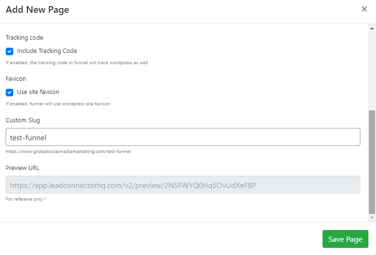Click the vertical scrollbar thumb

(x=372, y=161)
